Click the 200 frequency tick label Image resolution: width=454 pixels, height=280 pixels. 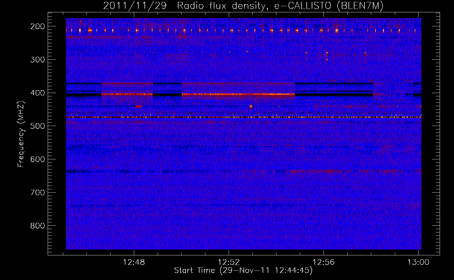pos(38,26)
